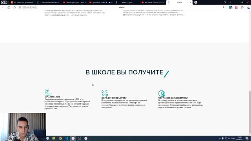The image size is (251, 141).
Task: Open the pink extension icon
Action: click(236, 7)
